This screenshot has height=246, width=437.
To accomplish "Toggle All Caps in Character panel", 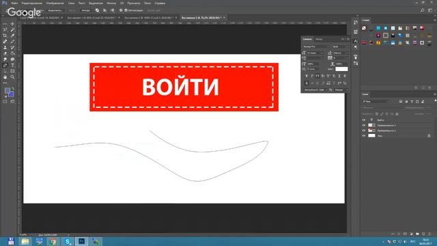I will tap(318, 76).
